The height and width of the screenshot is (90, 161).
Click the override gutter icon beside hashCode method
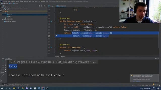51,47
